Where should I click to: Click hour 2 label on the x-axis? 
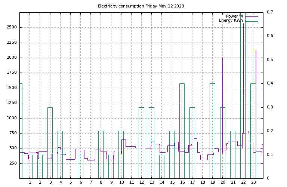point(40,182)
